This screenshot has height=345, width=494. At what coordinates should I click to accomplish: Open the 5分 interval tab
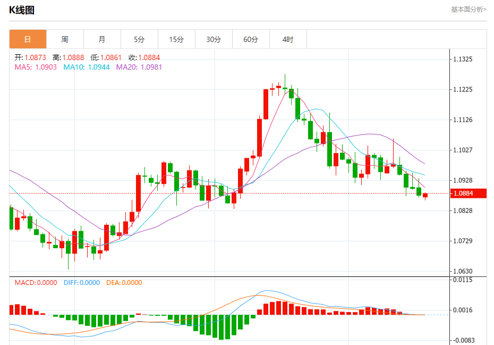point(139,39)
